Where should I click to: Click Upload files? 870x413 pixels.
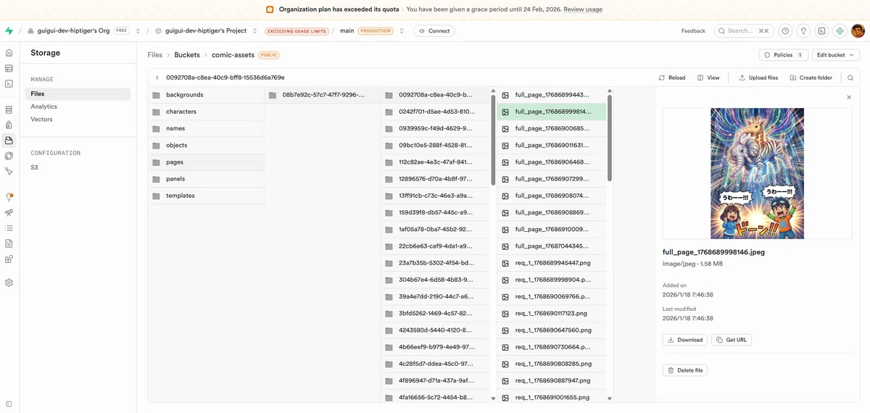click(758, 78)
